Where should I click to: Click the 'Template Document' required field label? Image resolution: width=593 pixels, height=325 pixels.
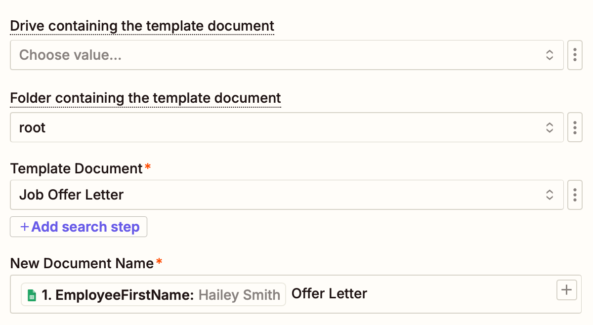click(x=77, y=169)
